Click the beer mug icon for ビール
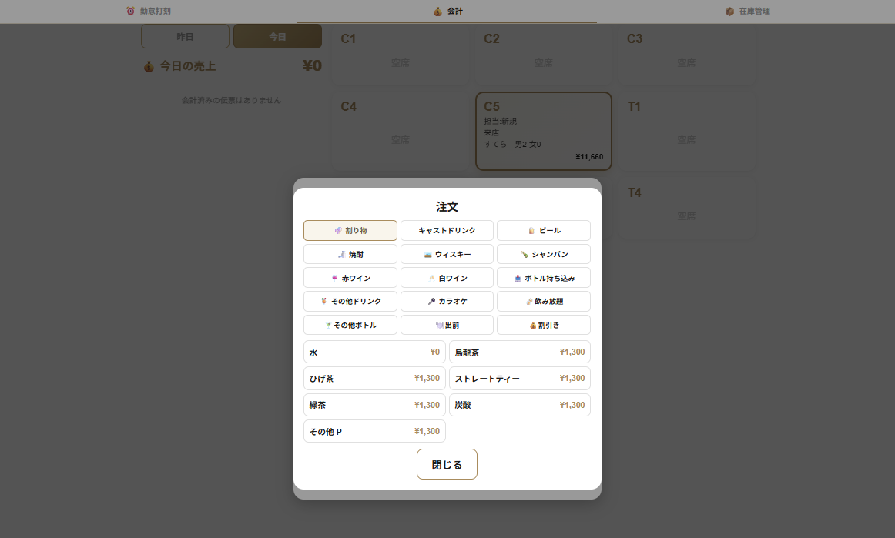 [531, 230]
